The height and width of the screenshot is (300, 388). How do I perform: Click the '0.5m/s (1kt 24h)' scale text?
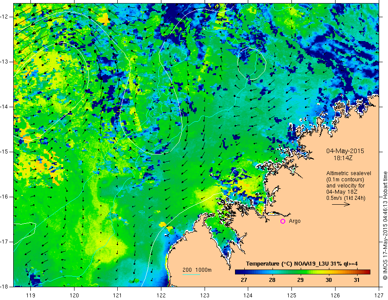point(346,198)
